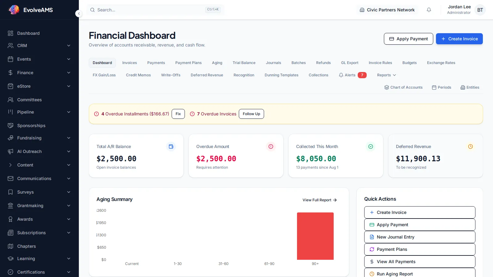
Task: Select the Journals tab
Action: (x=273, y=63)
